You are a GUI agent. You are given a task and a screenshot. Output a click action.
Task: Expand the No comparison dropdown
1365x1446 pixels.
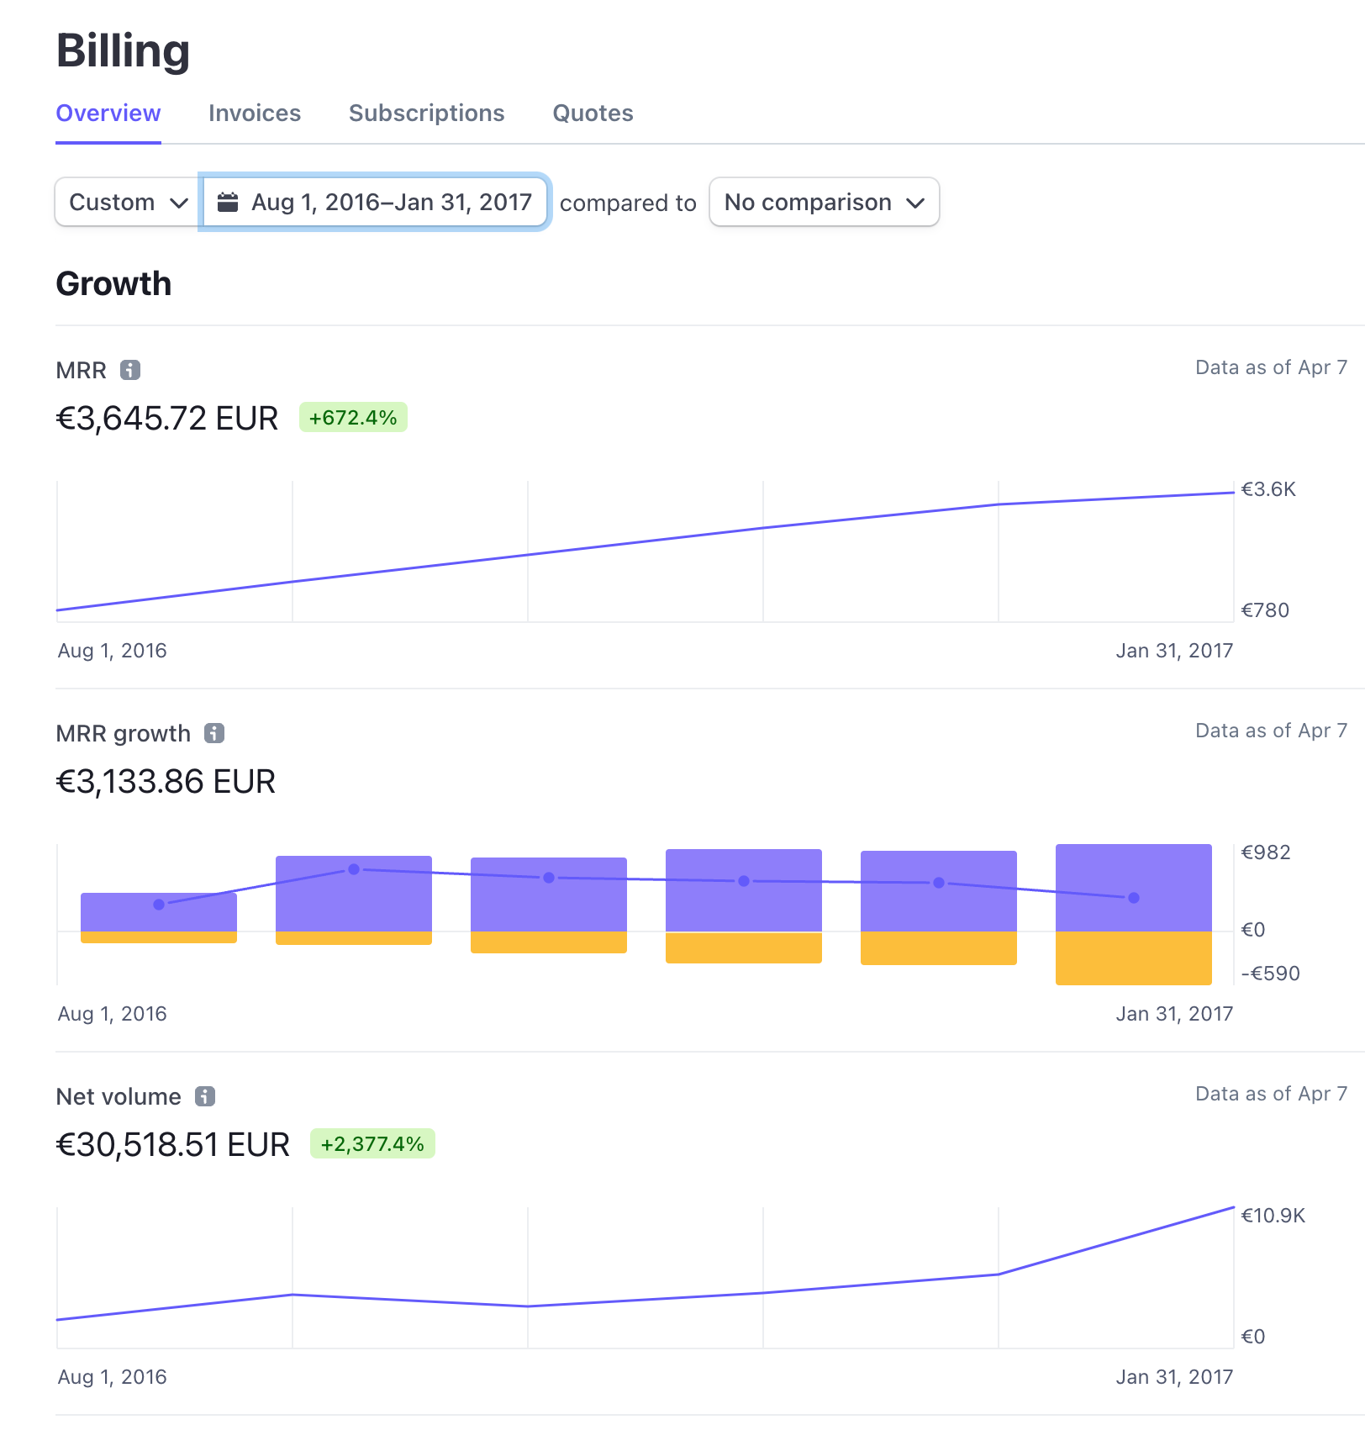(824, 203)
